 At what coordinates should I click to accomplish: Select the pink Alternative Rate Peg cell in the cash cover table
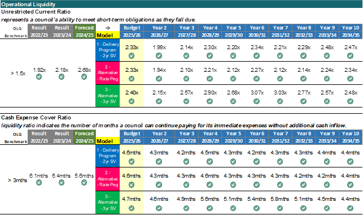click(108, 179)
